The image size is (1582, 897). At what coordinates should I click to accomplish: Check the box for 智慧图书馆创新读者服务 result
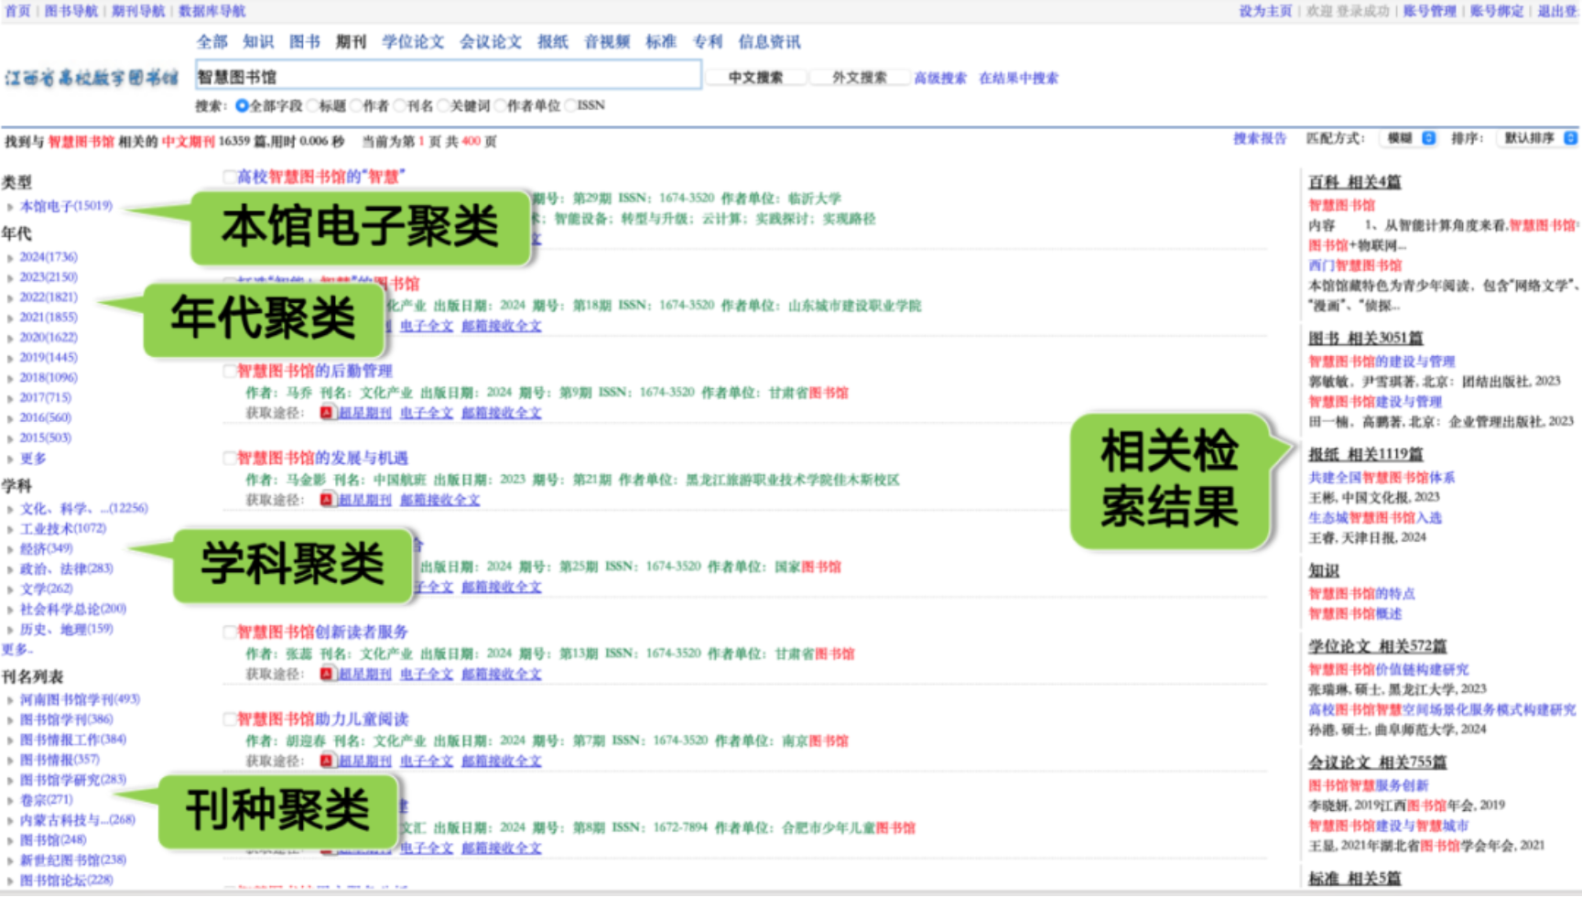(230, 632)
